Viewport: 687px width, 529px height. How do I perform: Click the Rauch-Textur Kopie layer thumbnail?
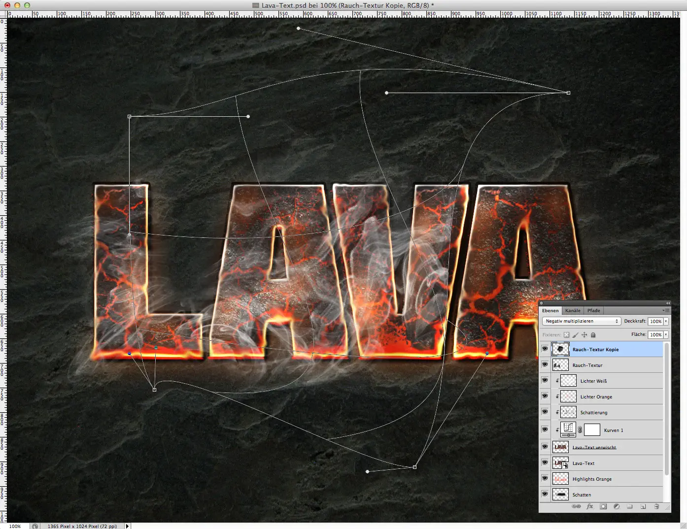560,349
